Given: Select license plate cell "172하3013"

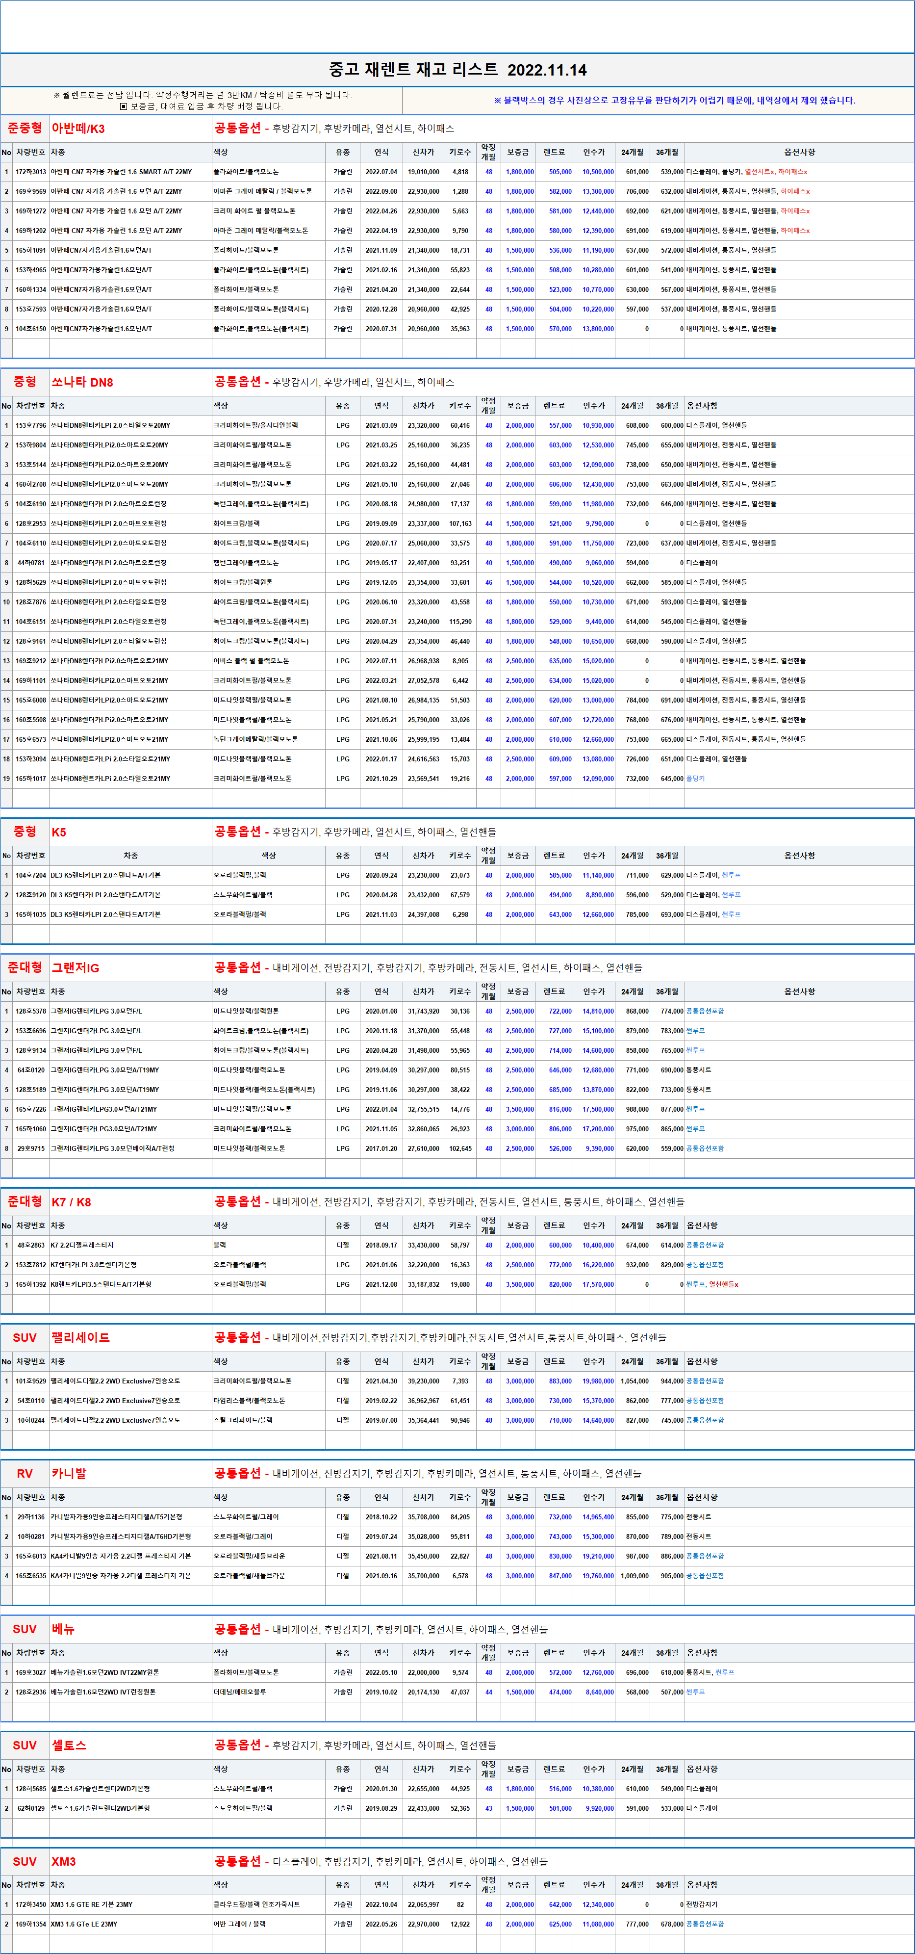Looking at the screenshot, I should [31, 172].
